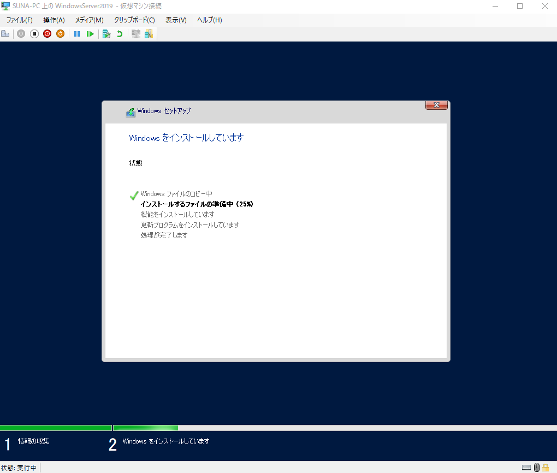Image resolution: width=557 pixels, height=473 pixels.
Task: Click the 'Windows をインストールしています' dialog heading
Action: coord(186,138)
